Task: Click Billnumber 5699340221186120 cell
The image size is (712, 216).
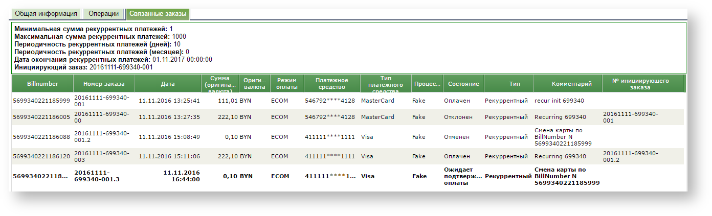Action: [x=41, y=156]
